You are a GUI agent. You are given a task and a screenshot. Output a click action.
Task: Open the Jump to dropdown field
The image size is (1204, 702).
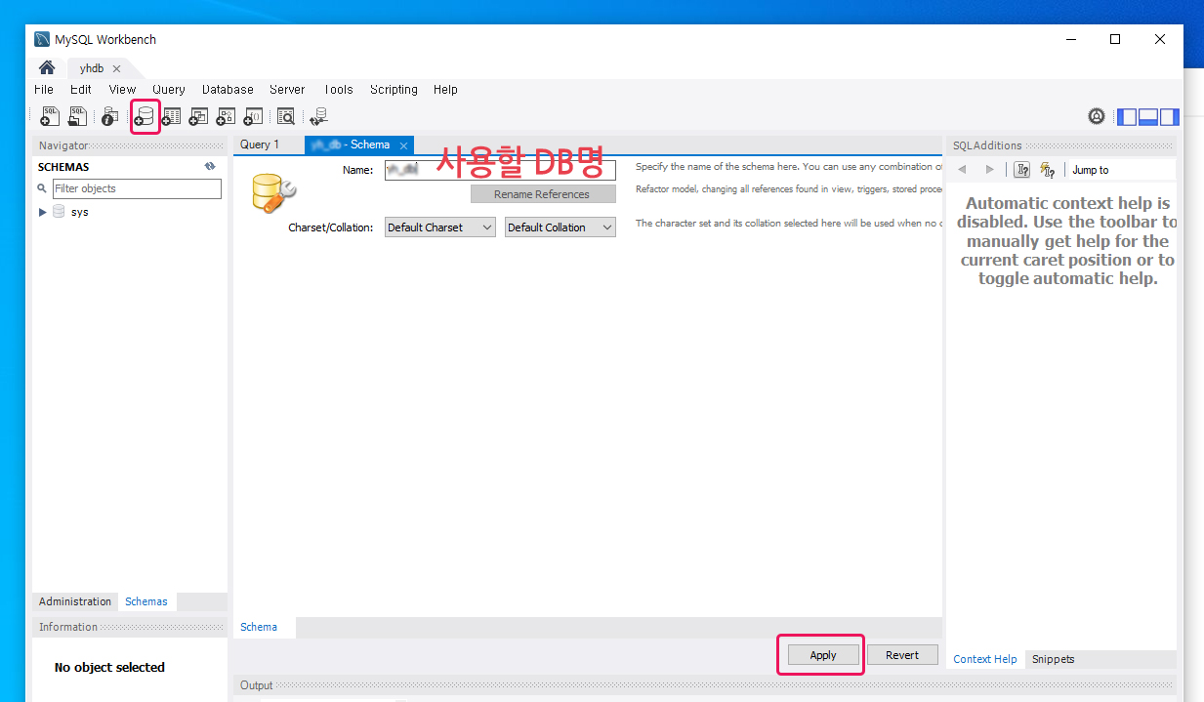[x=1121, y=170]
